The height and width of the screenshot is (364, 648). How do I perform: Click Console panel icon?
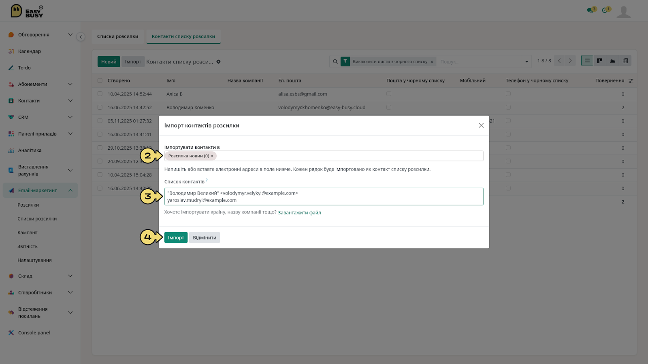tap(11, 333)
